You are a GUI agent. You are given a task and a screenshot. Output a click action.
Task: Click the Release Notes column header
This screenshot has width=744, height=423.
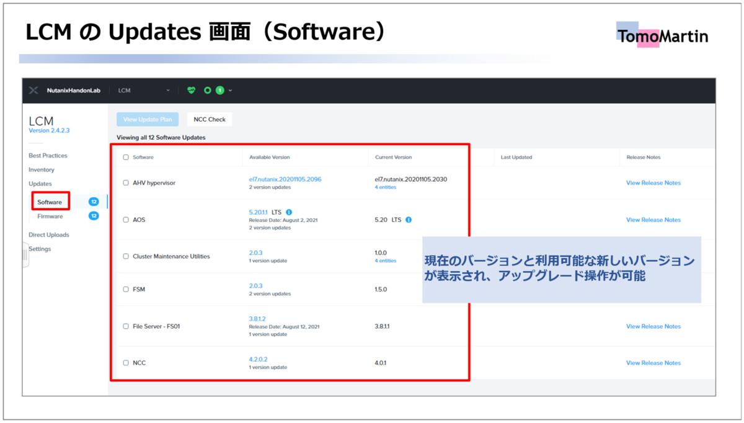click(644, 158)
